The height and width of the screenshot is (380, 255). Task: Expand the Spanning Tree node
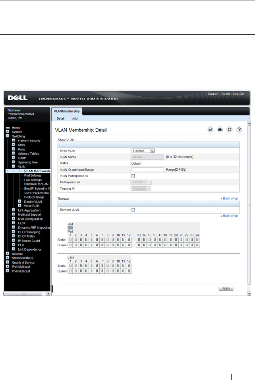coord(14,162)
